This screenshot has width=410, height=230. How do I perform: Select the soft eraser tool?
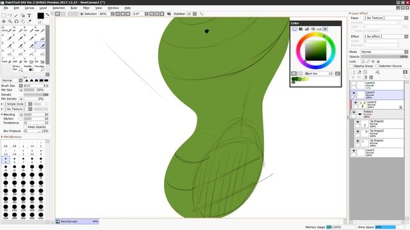pos(17,61)
